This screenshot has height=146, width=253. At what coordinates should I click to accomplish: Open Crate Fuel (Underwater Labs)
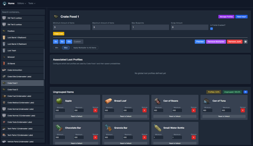click(22, 96)
